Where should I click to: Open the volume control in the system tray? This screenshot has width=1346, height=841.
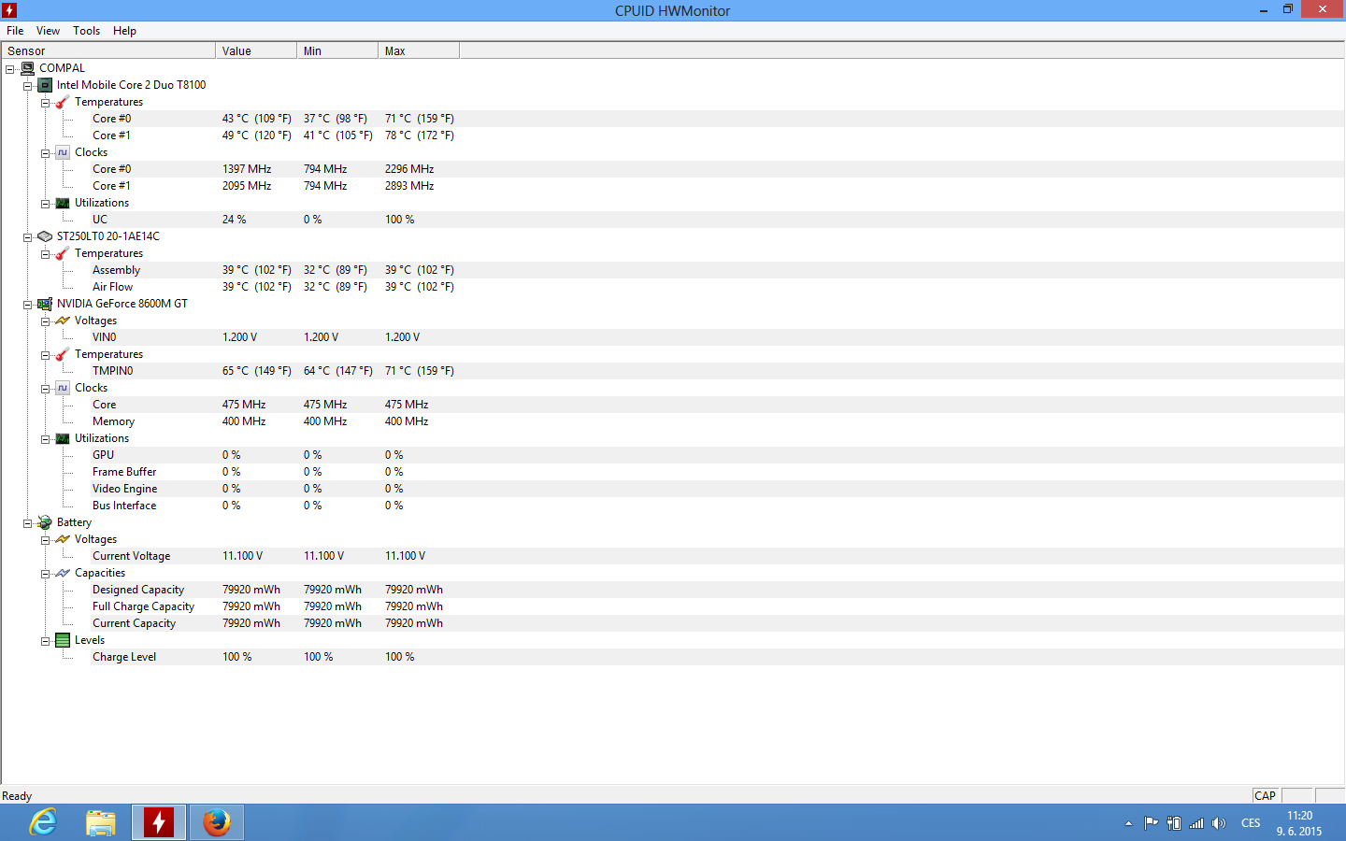pos(1219,823)
